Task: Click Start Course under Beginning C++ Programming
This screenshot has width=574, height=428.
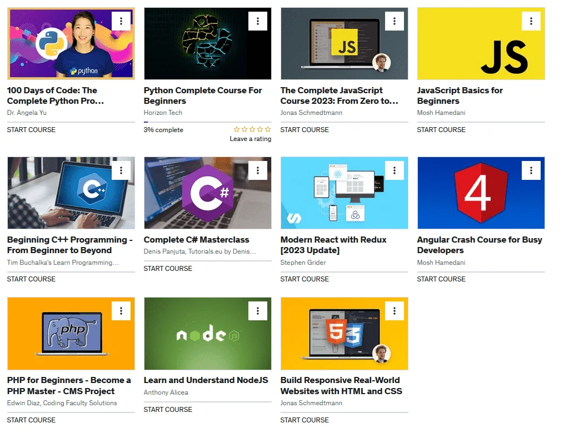Action: pos(31,279)
